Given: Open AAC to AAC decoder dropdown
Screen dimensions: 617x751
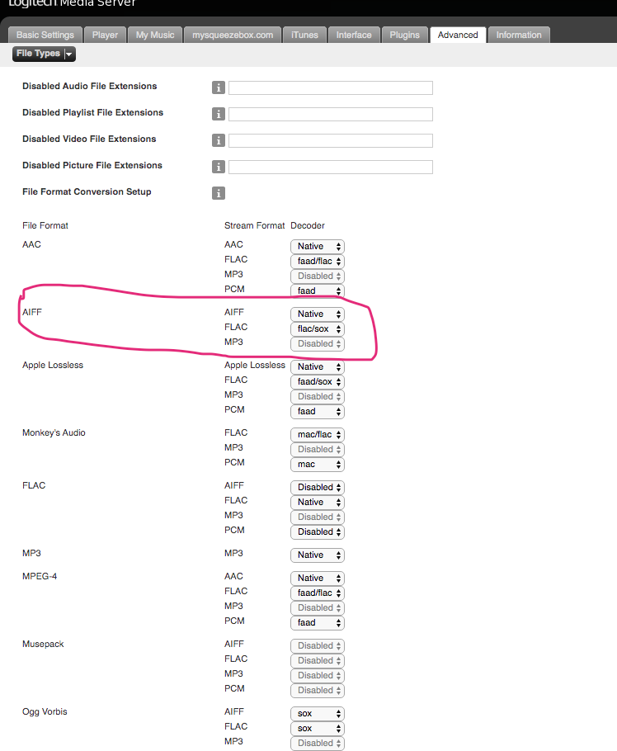Looking at the screenshot, I should pos(318,246).
